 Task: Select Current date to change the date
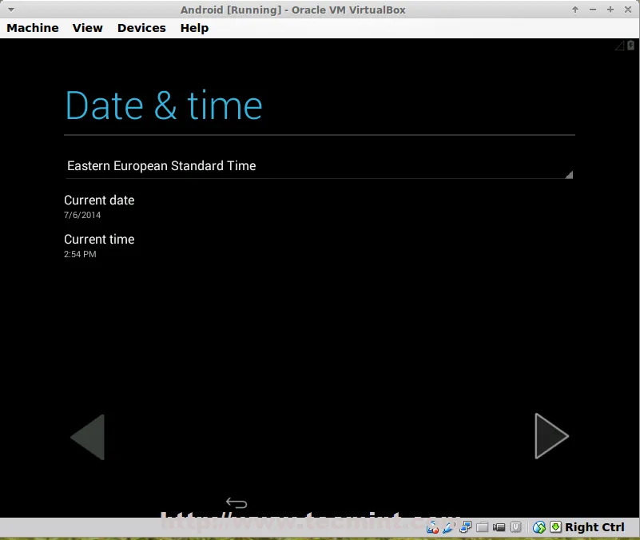99,206
